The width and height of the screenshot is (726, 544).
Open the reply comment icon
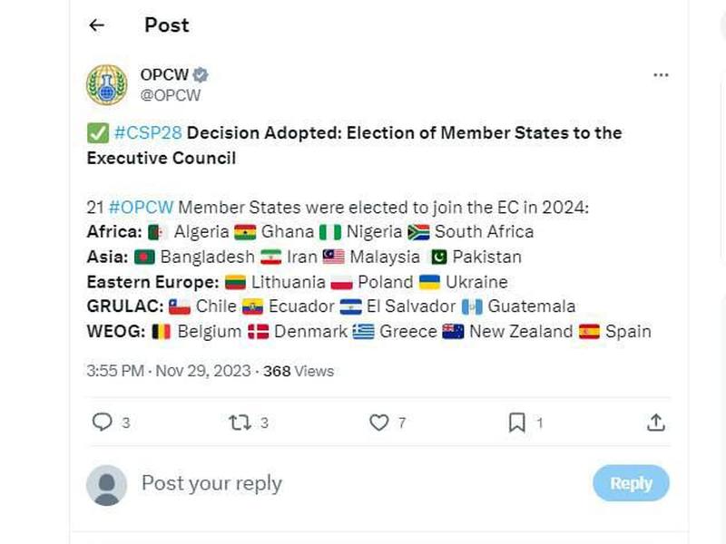(103, 422)
